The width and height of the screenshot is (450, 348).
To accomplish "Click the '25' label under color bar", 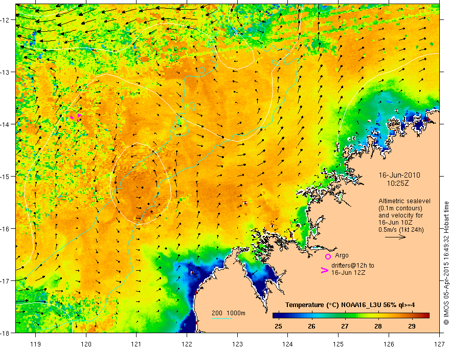I will click(x=278, y=326).
